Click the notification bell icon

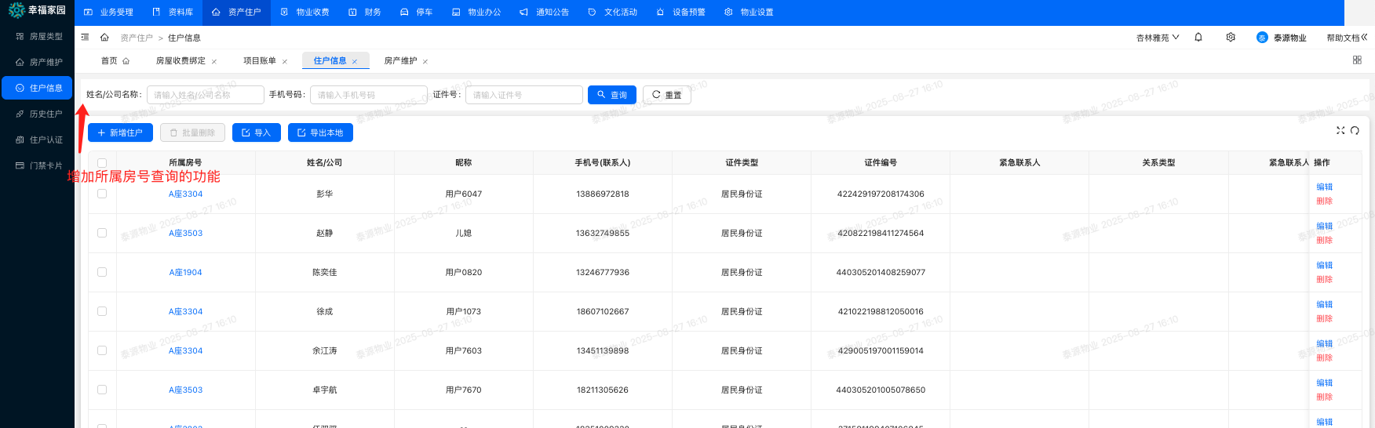coord(1198,37)
